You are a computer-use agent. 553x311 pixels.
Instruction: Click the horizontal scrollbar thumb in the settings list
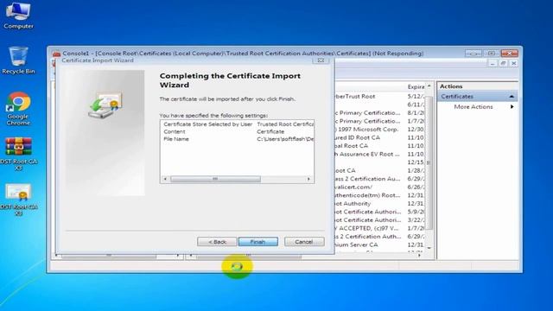[215, 179]
